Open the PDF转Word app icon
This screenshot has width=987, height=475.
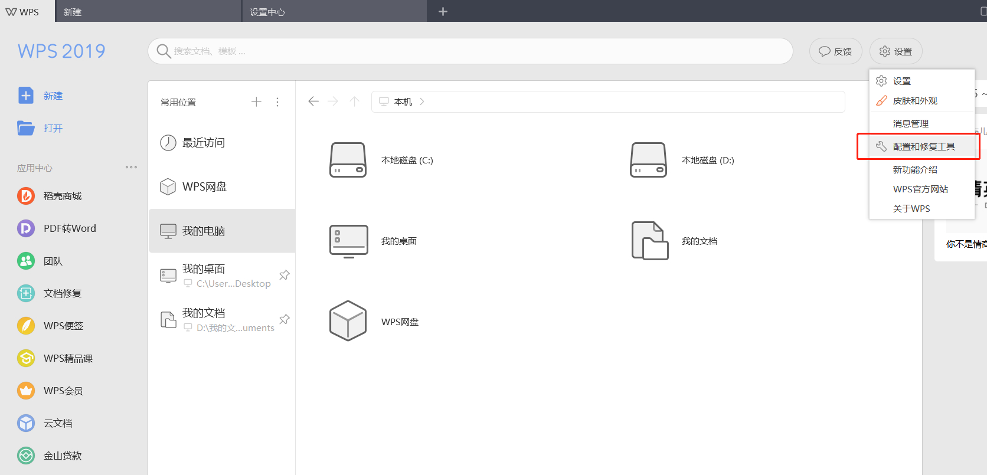[26, 228]
